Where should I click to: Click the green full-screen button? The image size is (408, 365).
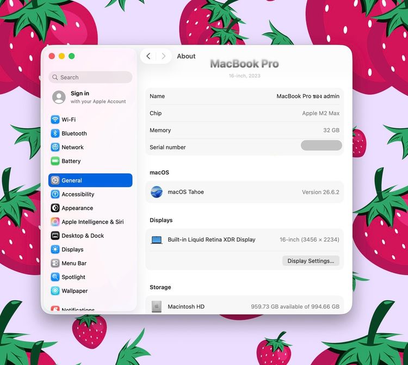(x=72, y=56)
